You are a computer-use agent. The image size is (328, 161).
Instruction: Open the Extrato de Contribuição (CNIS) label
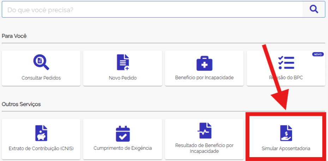41,148
